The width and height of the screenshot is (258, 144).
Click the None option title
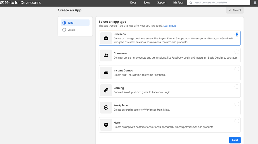117,123
